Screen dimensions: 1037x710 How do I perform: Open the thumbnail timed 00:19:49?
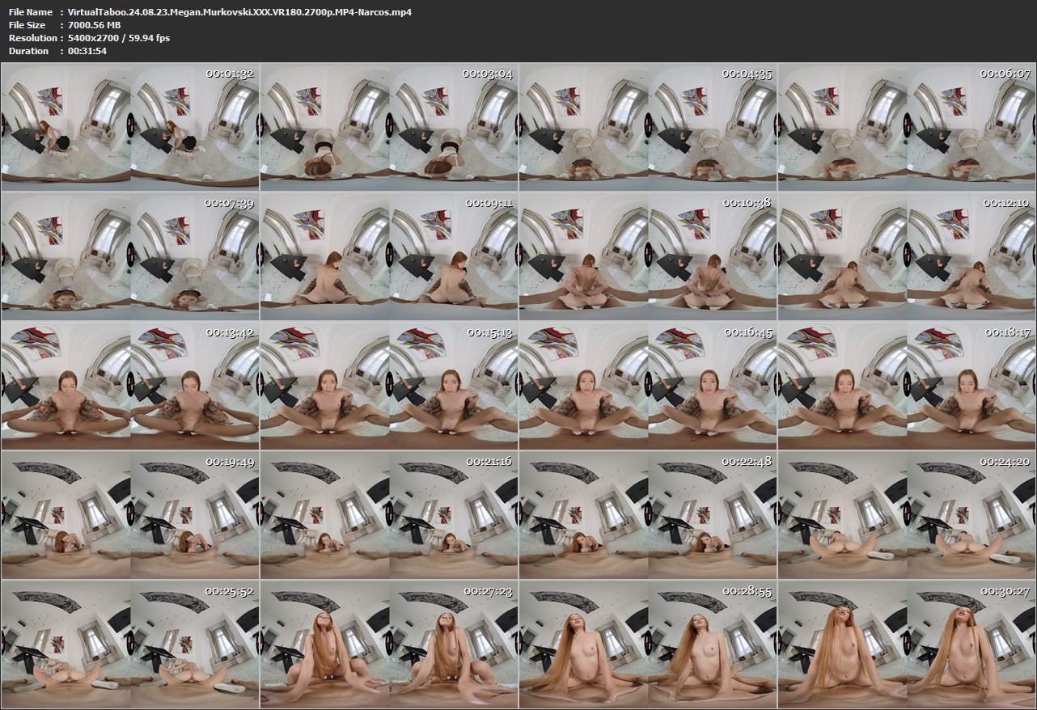point(130,514)
